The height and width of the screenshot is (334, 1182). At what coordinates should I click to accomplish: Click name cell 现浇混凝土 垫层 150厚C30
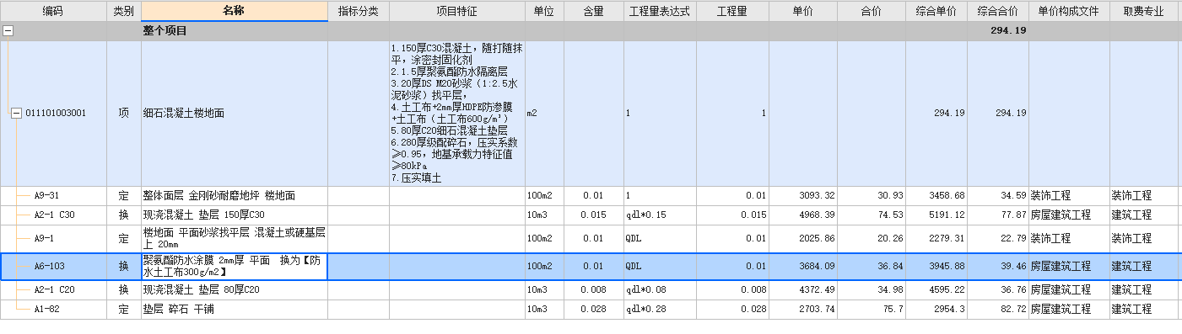235,215
